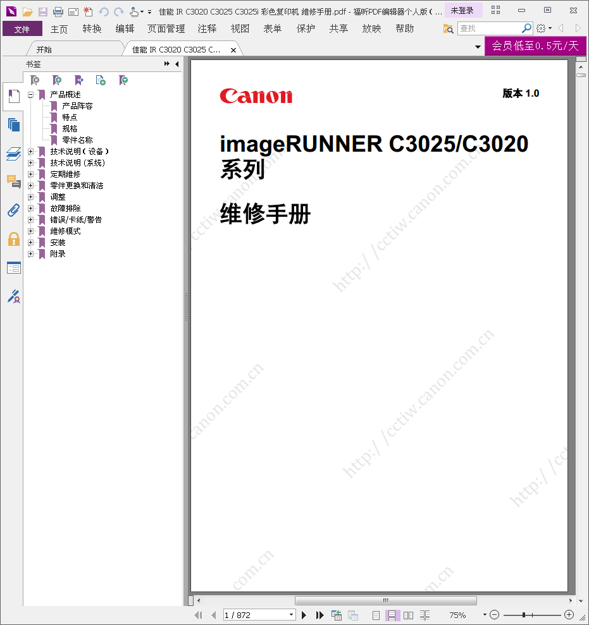589x625 pixels.
Task: Open the zoom percentage dropdown
Action: [x=485, y=615]
